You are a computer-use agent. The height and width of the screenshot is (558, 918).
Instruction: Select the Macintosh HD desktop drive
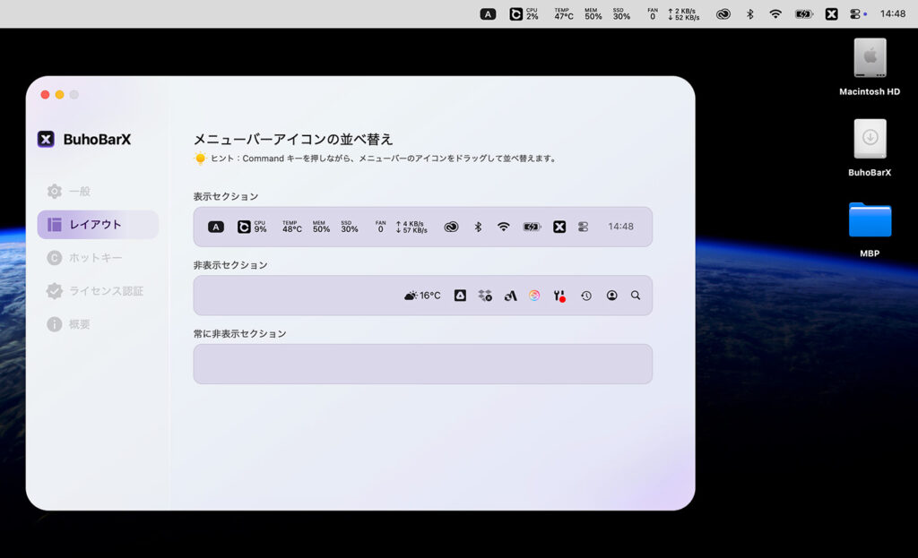point(869,59)
